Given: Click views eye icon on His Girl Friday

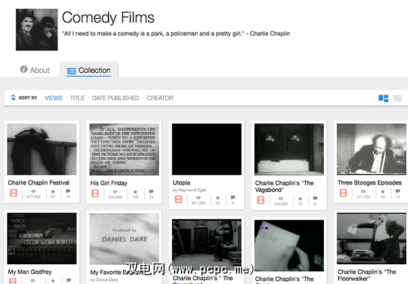Looking at the screenshot, I should (x=115, y=192).
